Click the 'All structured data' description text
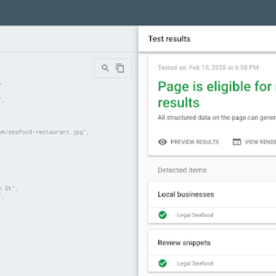Viewport: 276px width, 276px height. 216,118
